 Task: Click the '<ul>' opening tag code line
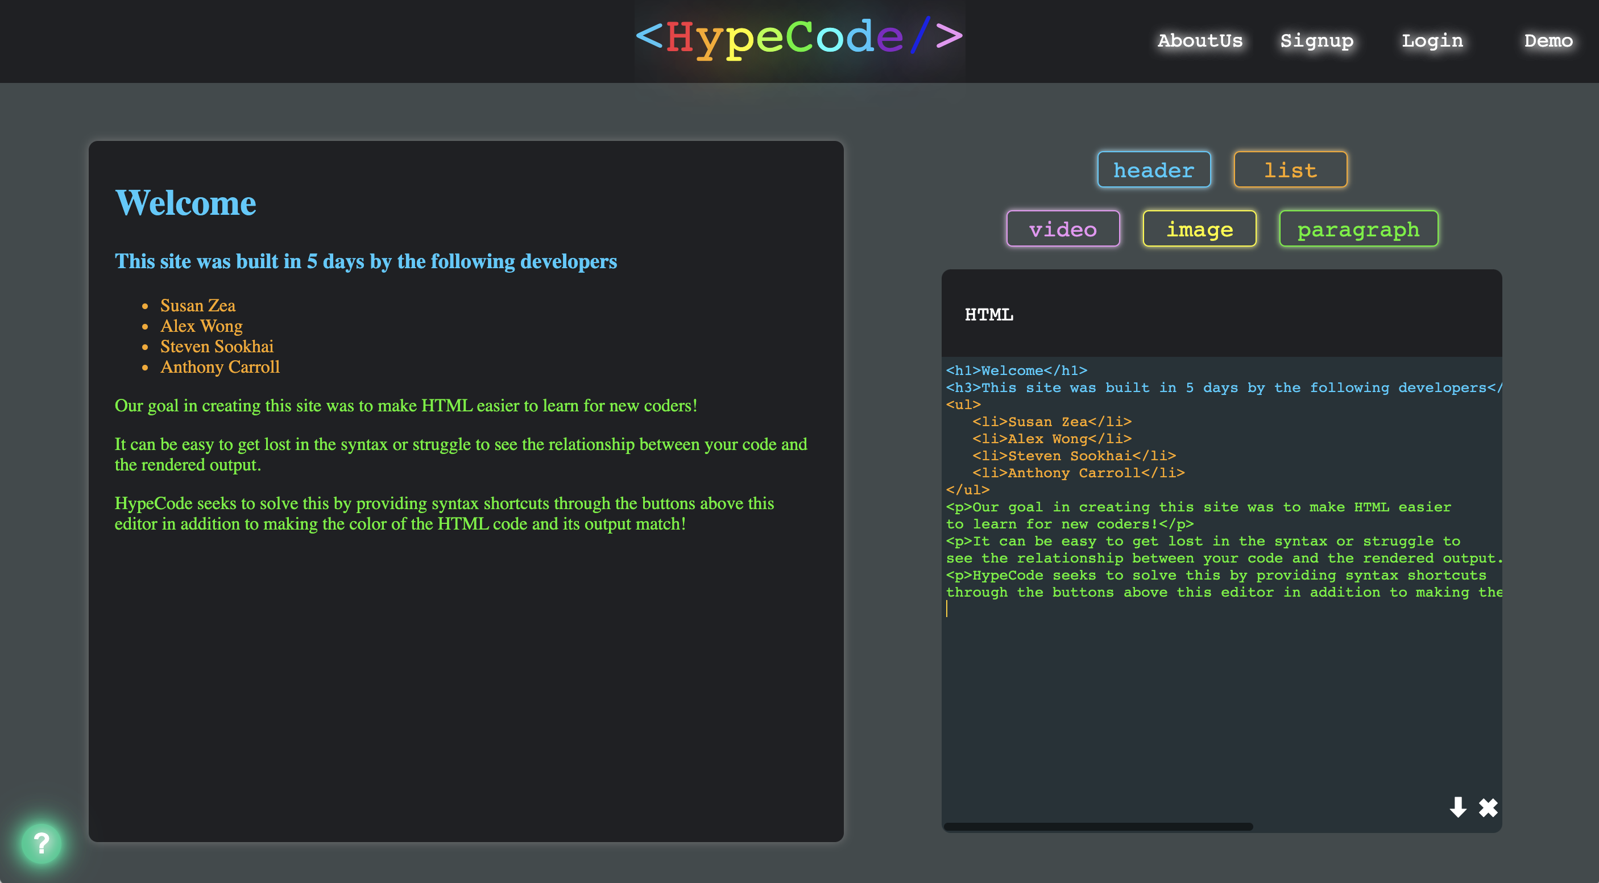[x=963, y=405]
